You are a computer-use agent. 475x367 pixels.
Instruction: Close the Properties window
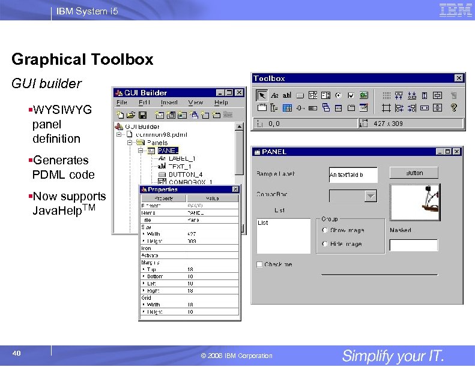235,189
